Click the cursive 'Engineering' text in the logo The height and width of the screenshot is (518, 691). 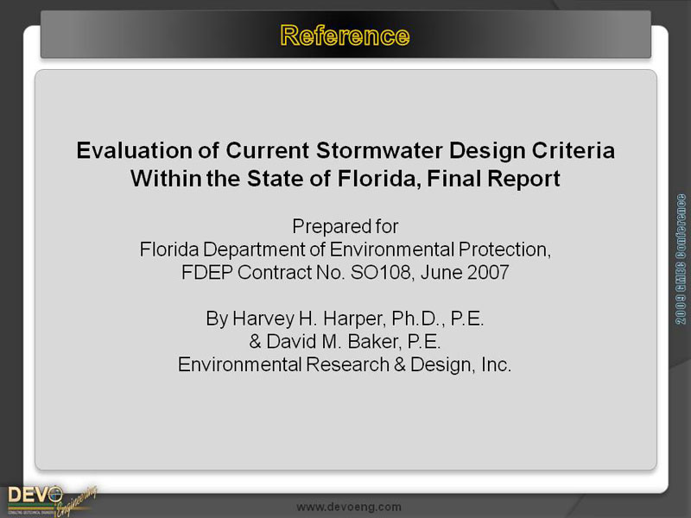coord(76,503)
